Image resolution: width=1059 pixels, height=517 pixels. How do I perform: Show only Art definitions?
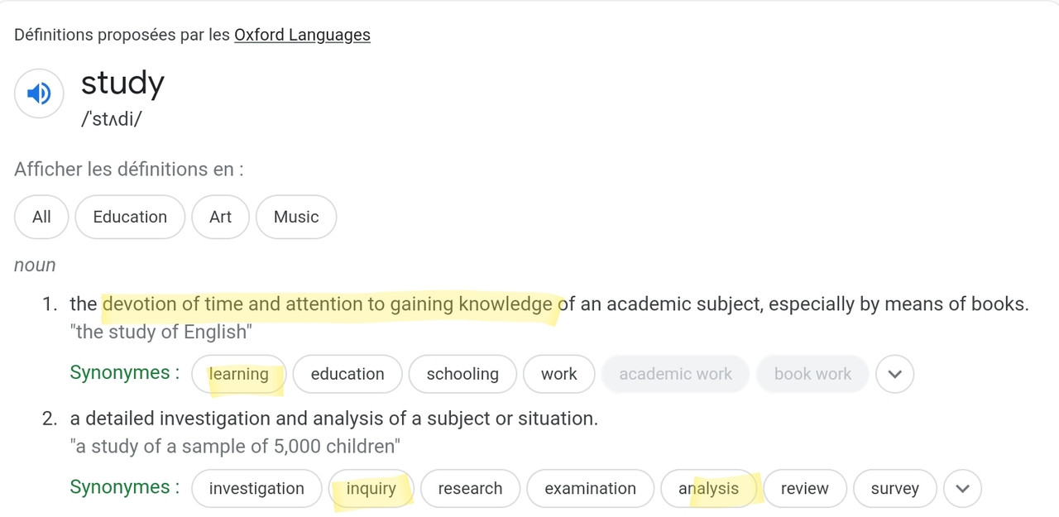[x=220, y=217]
